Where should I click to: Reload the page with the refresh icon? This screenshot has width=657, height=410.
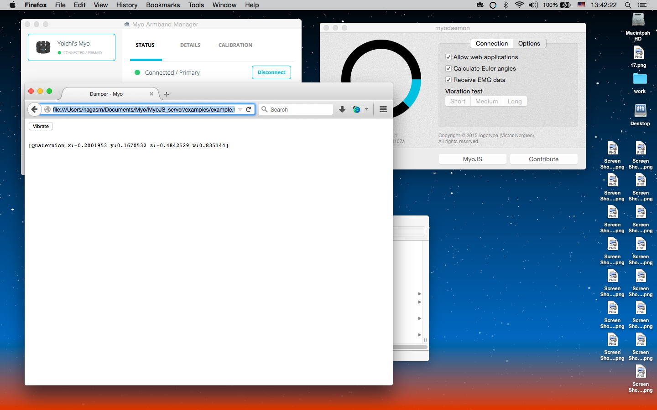click(249, 109)
